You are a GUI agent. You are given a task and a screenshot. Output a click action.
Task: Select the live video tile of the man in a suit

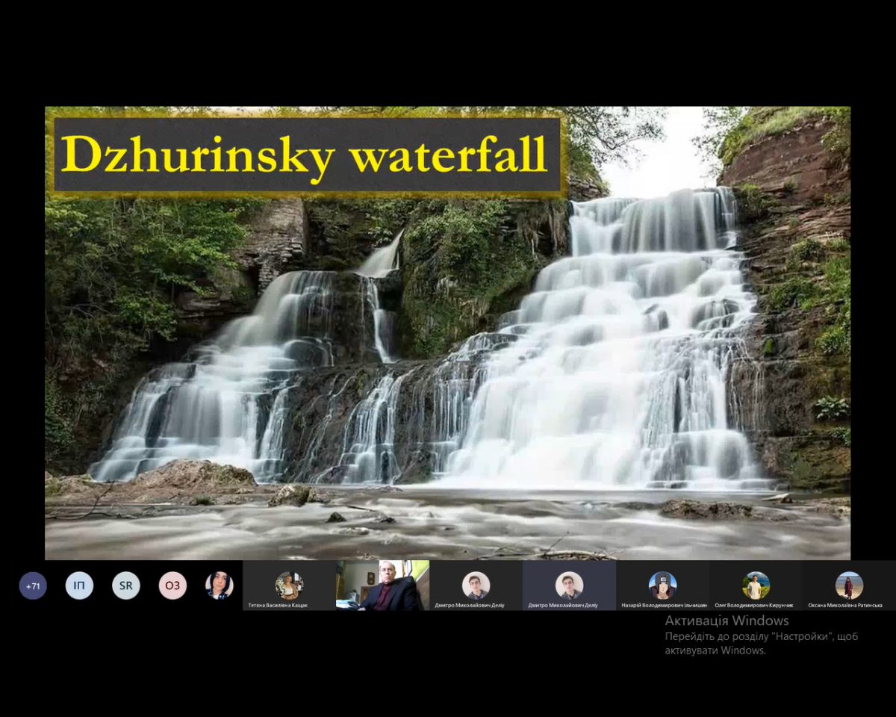click(382, 586)
